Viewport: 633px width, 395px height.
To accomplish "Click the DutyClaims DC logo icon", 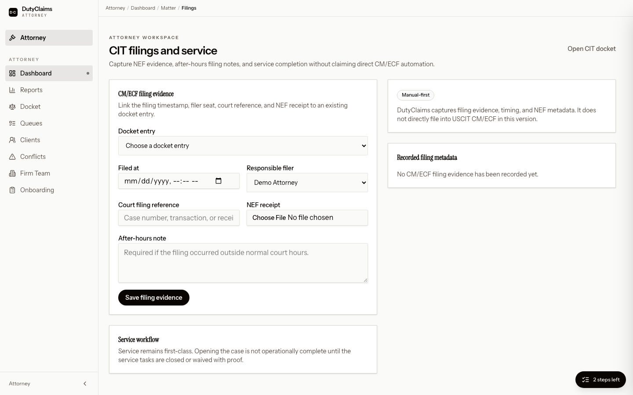I will [13, 12].
